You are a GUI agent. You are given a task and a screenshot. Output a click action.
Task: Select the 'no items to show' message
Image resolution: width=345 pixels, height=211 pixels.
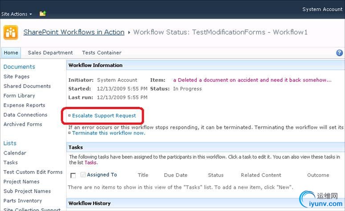click(180, 187)
